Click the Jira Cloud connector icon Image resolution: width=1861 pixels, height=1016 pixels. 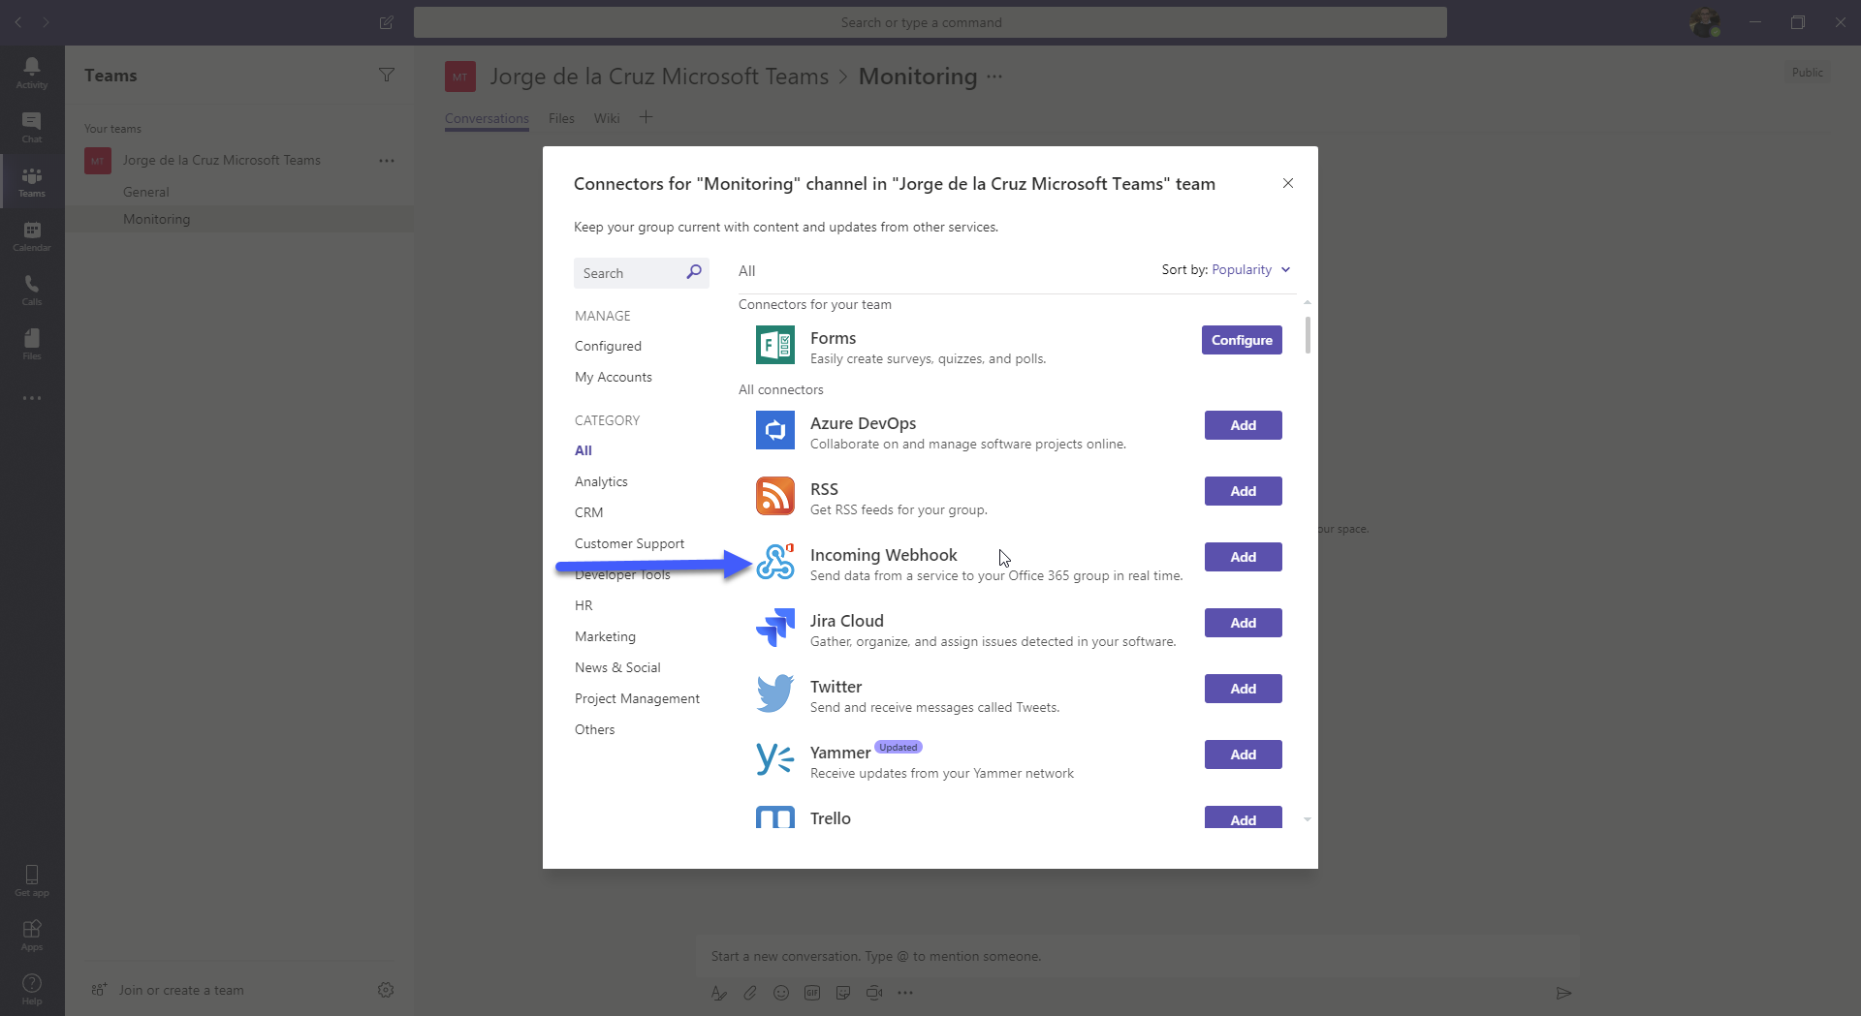(775, 628)
